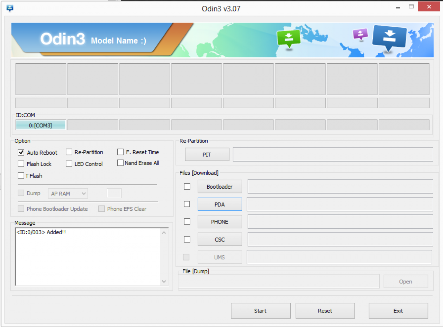The width and height of the screenshot is (443, 327).
Task: Tick the checkbox next to PHONE
Action: pos(187,221)
